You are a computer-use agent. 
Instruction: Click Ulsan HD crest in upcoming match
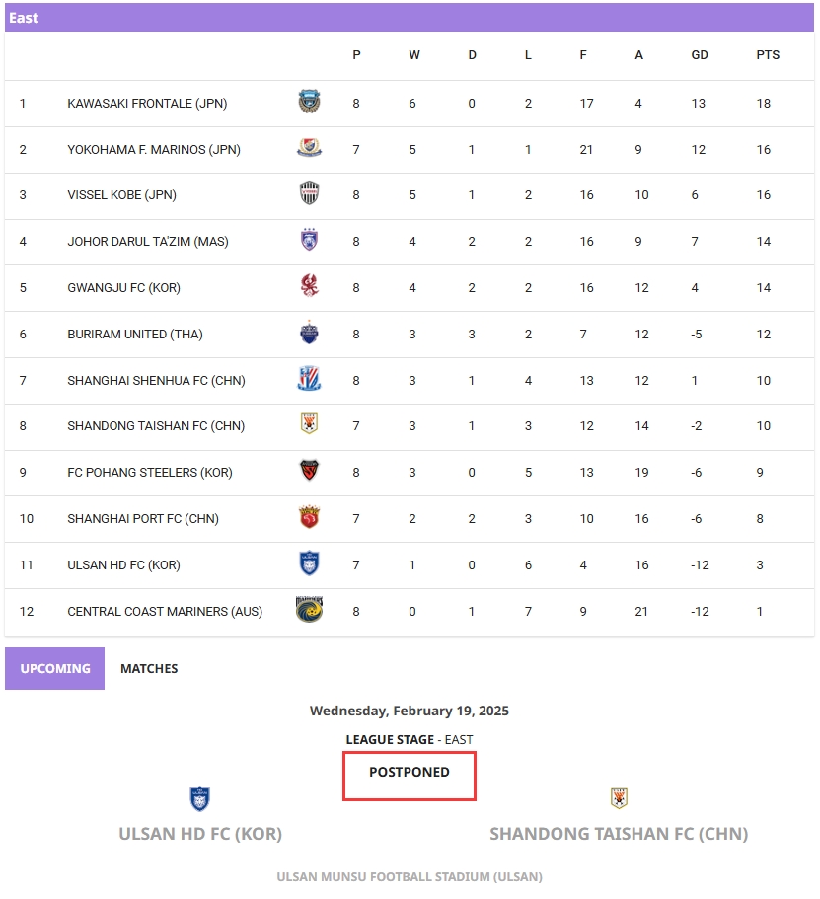coord(200,799)
